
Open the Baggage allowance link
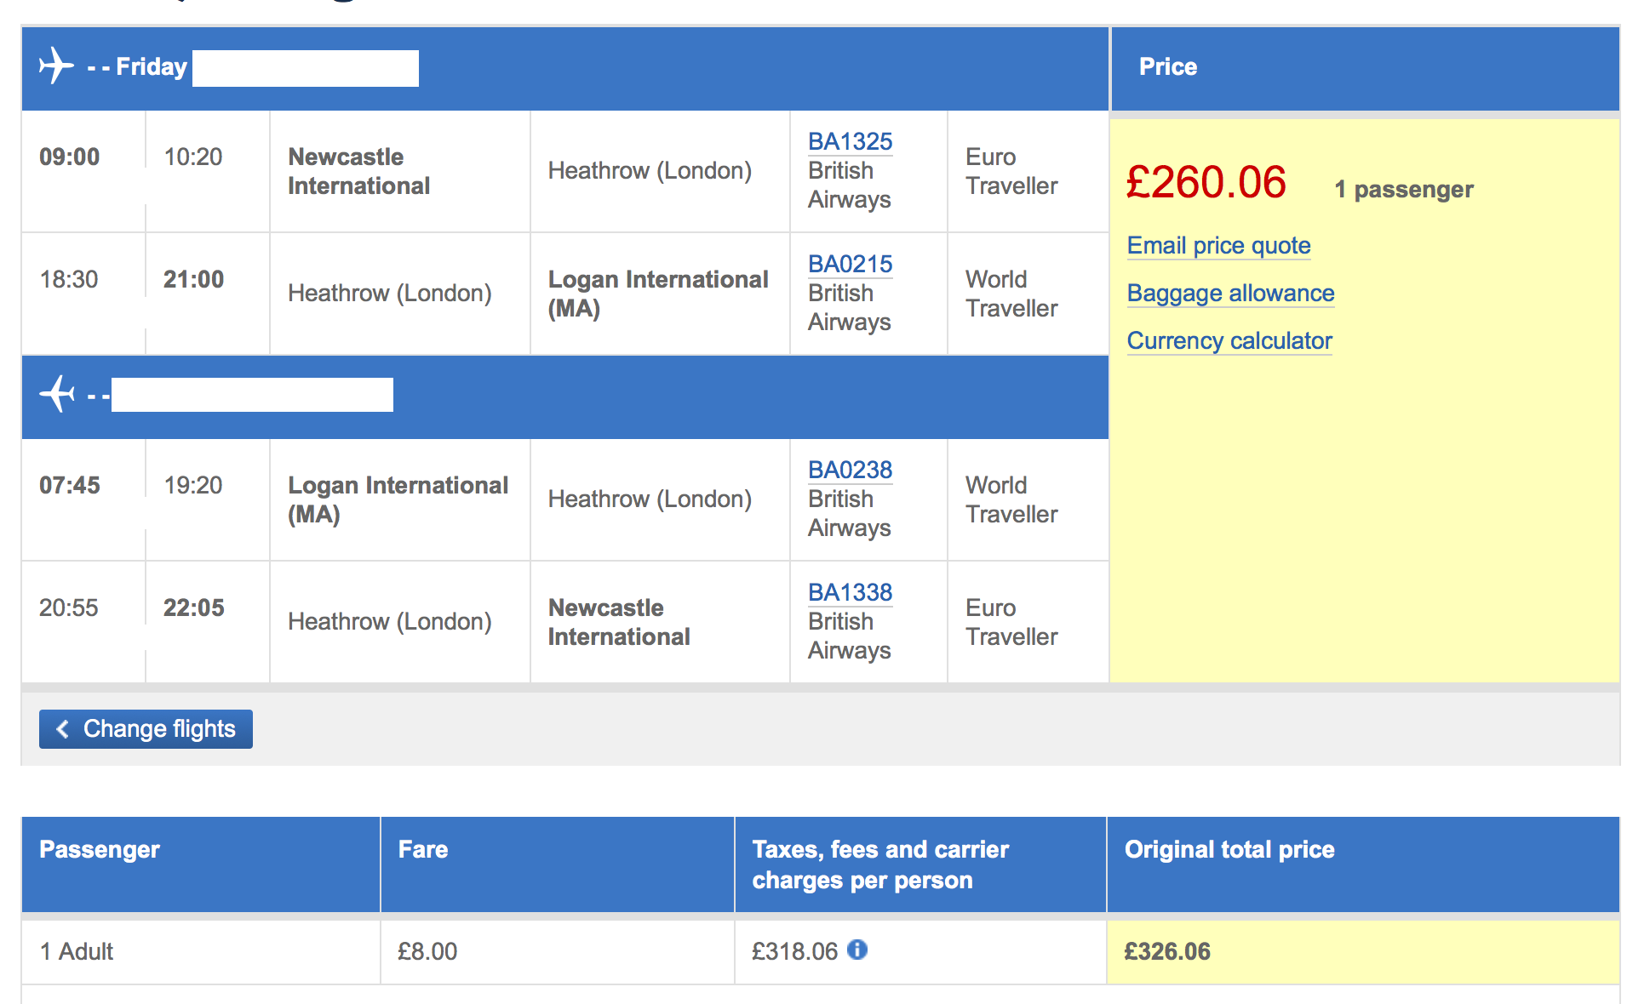click(x=1230, y=294)
